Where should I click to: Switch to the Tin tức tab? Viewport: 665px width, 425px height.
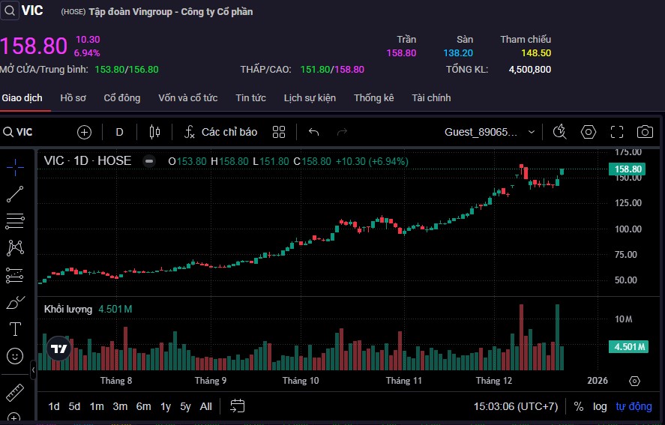coord(250,98)
